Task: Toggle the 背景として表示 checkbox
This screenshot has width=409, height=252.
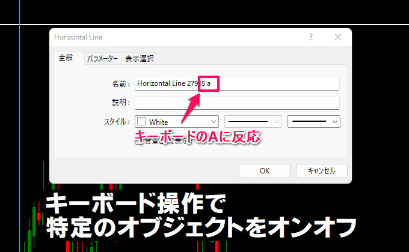Action: pos(139,141)
